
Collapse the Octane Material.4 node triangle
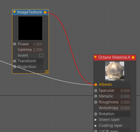coord(95,57)
